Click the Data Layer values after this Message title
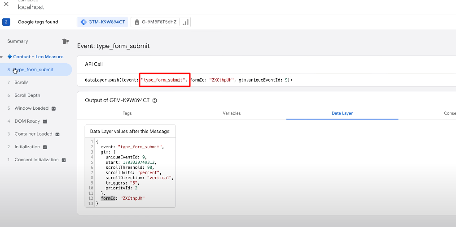Viewport: 456px width, 227px height. pyautogui.click(x=130, y=131)
